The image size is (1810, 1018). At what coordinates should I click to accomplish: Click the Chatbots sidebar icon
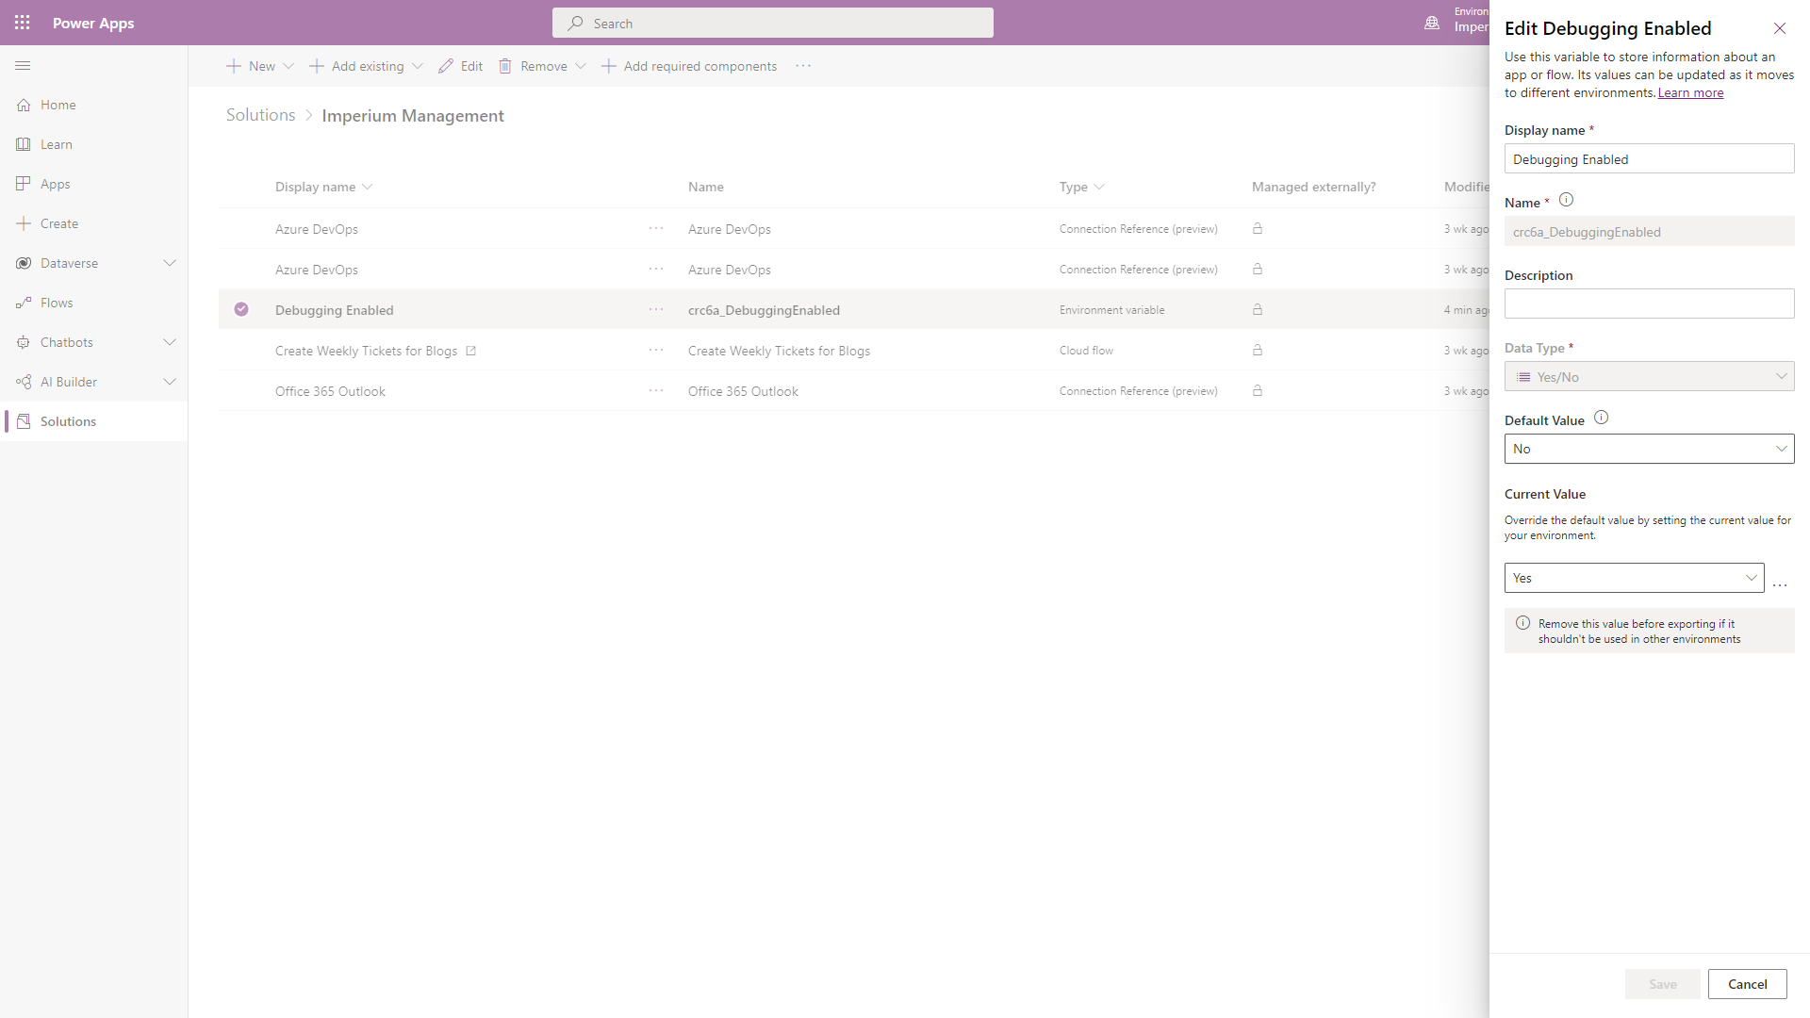click(x=23, y=342)
